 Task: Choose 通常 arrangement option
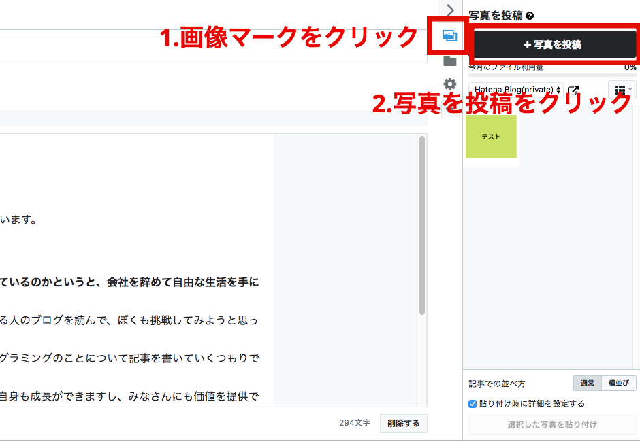[x=588, y=383]
